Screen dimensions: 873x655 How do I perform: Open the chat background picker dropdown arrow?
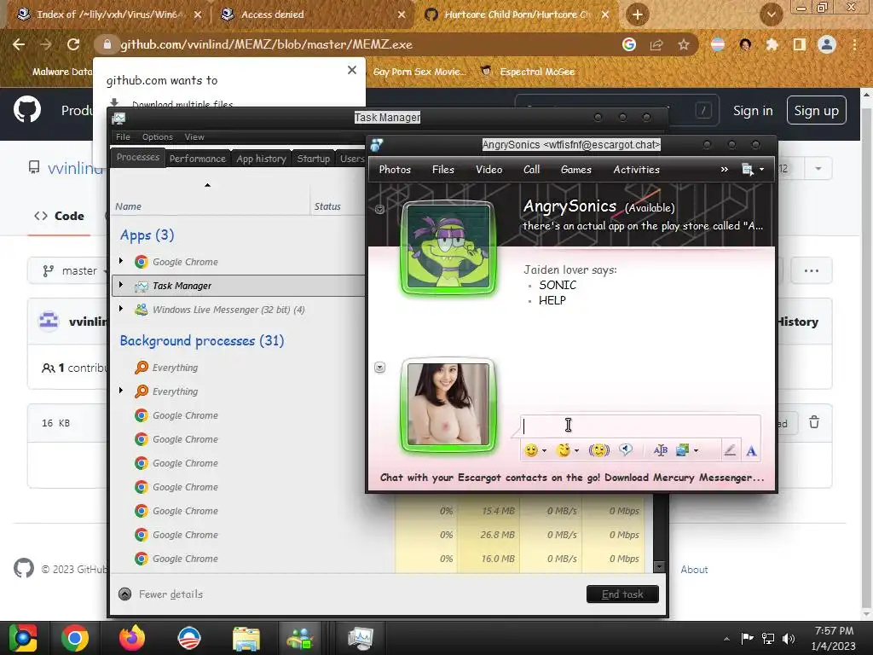coord(696,450)
